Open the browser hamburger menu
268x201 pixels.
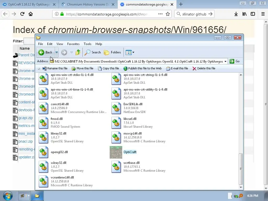coord(263,14)
